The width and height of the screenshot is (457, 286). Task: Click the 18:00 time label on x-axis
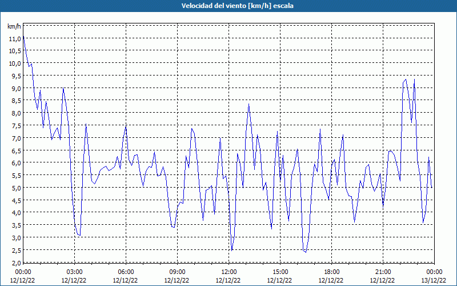(x=332, y=272)
